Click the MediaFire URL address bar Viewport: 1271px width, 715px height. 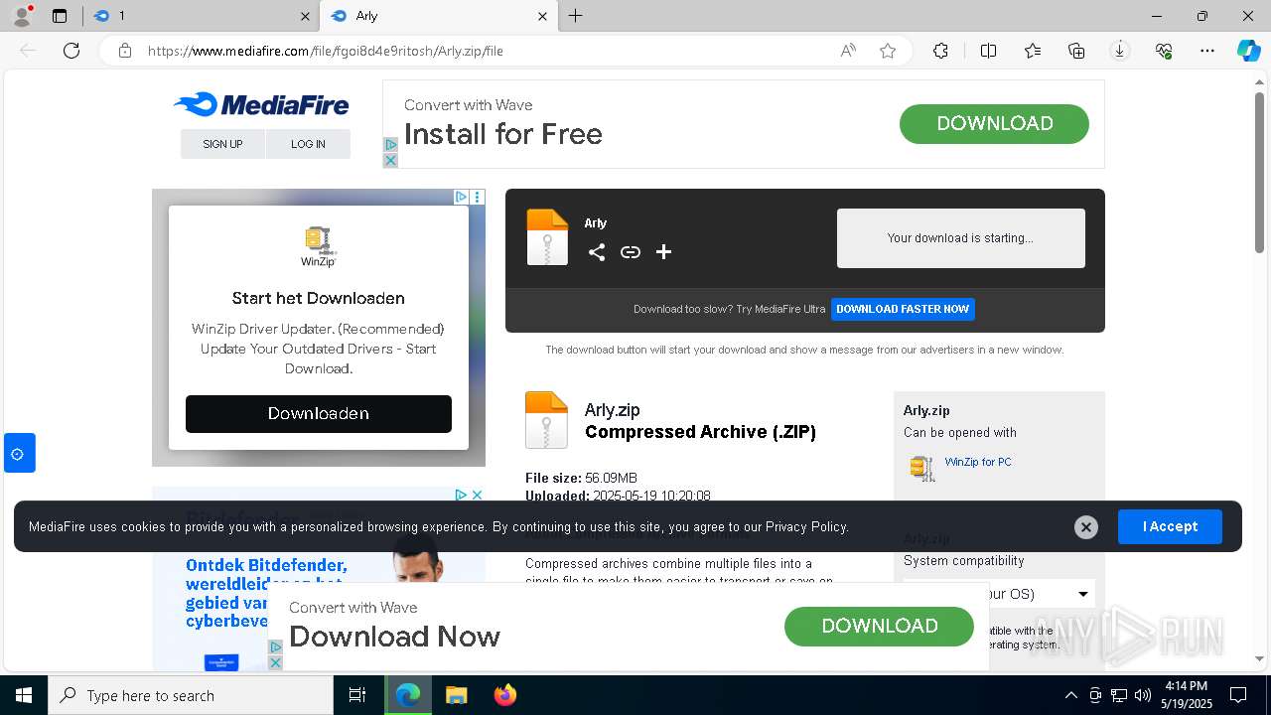point(477,51)
